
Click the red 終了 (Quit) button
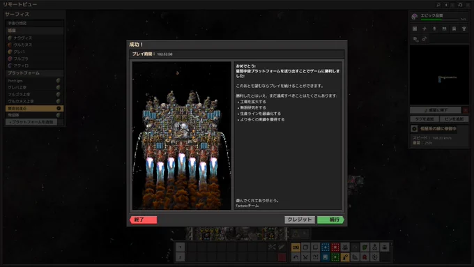(x=144, y=220)
